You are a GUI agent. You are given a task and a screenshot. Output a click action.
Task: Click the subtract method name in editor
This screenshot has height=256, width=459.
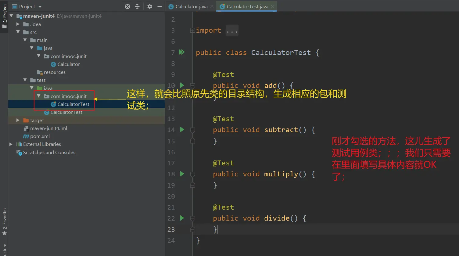(281, 130)
